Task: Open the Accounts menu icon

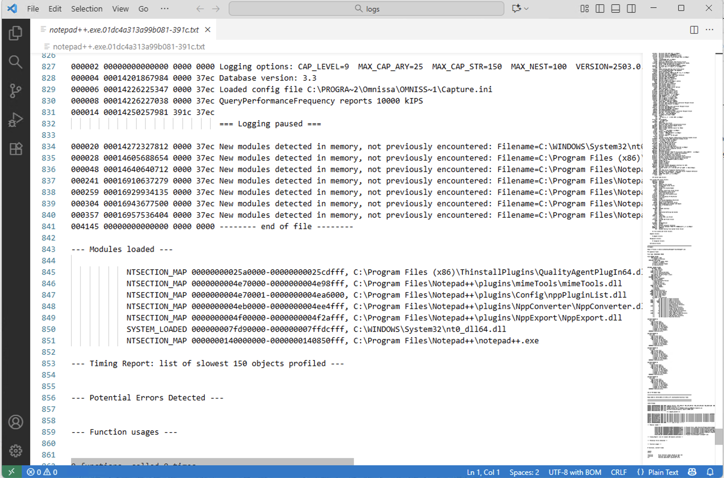Action: 15,422
